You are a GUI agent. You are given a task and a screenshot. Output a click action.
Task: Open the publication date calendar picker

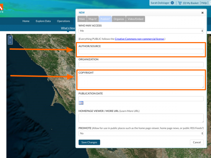tap(81, 103)
